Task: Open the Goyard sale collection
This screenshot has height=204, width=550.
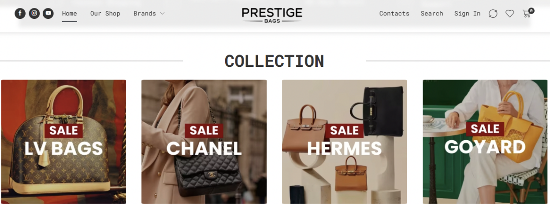Action: [485, 142]
